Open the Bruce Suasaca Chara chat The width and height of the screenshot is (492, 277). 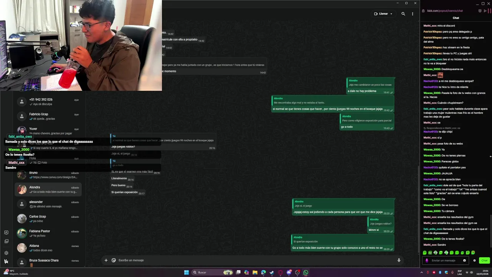click(48, 262)
